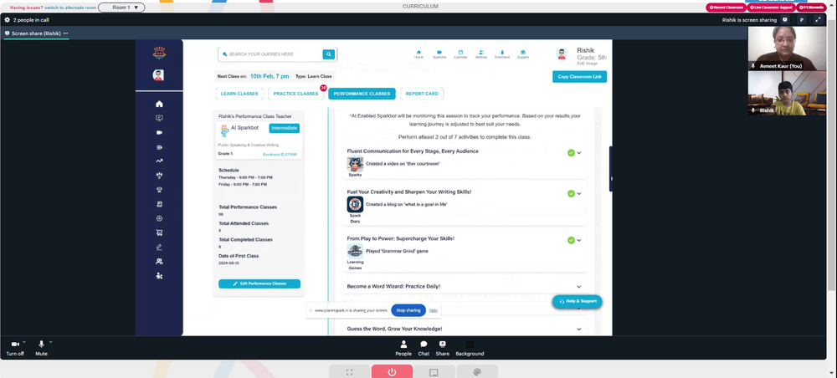The width and height of the screenshot is (837, 378).
Task: Click the red power end-call button
Action: pyautogui.click(x=392, y=371)
